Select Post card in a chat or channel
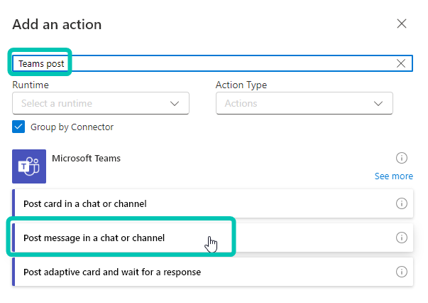 pos(213,203)
